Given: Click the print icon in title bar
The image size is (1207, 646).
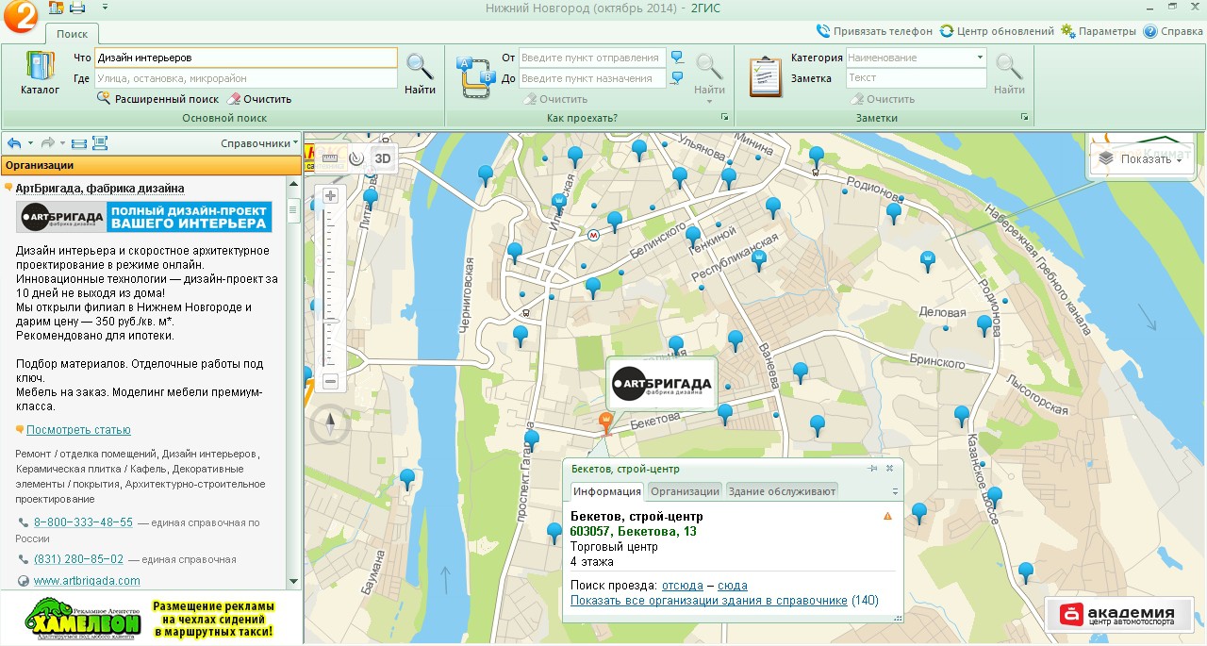Looking at the screenshot, I should (x=77, y=8).
